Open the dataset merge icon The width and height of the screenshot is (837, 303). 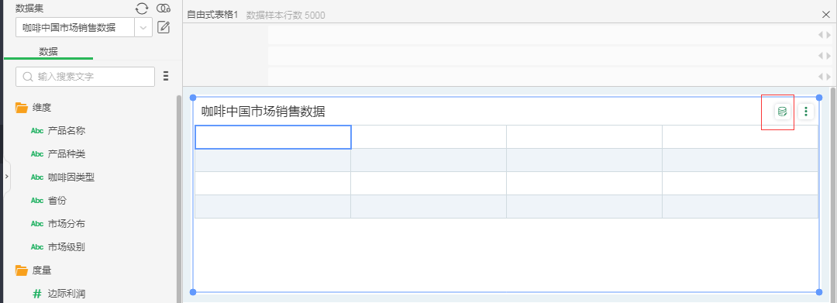coord(164,8)
